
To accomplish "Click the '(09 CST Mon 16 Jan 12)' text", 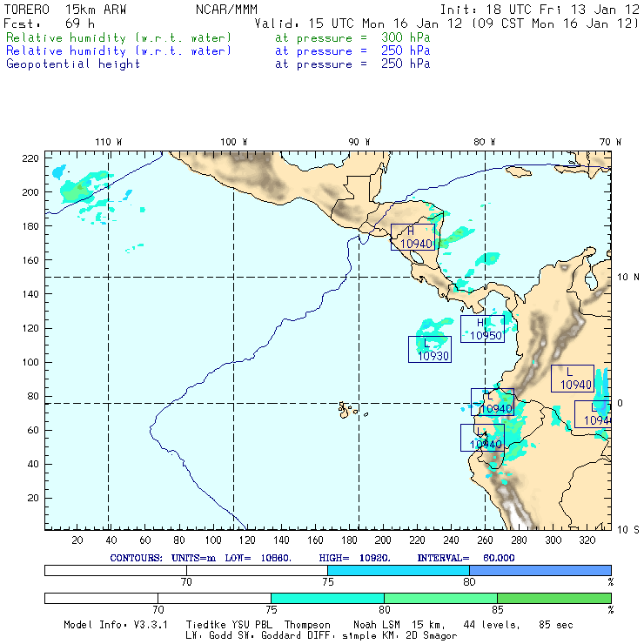I will (555, 23).
